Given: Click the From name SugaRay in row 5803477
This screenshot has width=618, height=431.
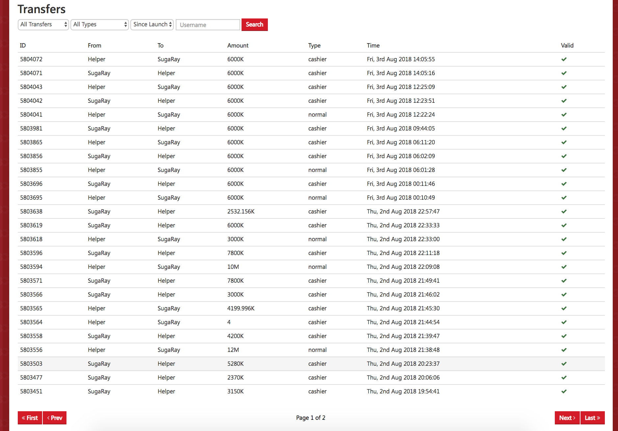Looking at the screenshot, I should [99, 378].
